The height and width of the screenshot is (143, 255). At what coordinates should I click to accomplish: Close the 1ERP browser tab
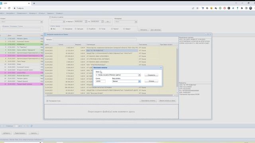tap(29, 3)
